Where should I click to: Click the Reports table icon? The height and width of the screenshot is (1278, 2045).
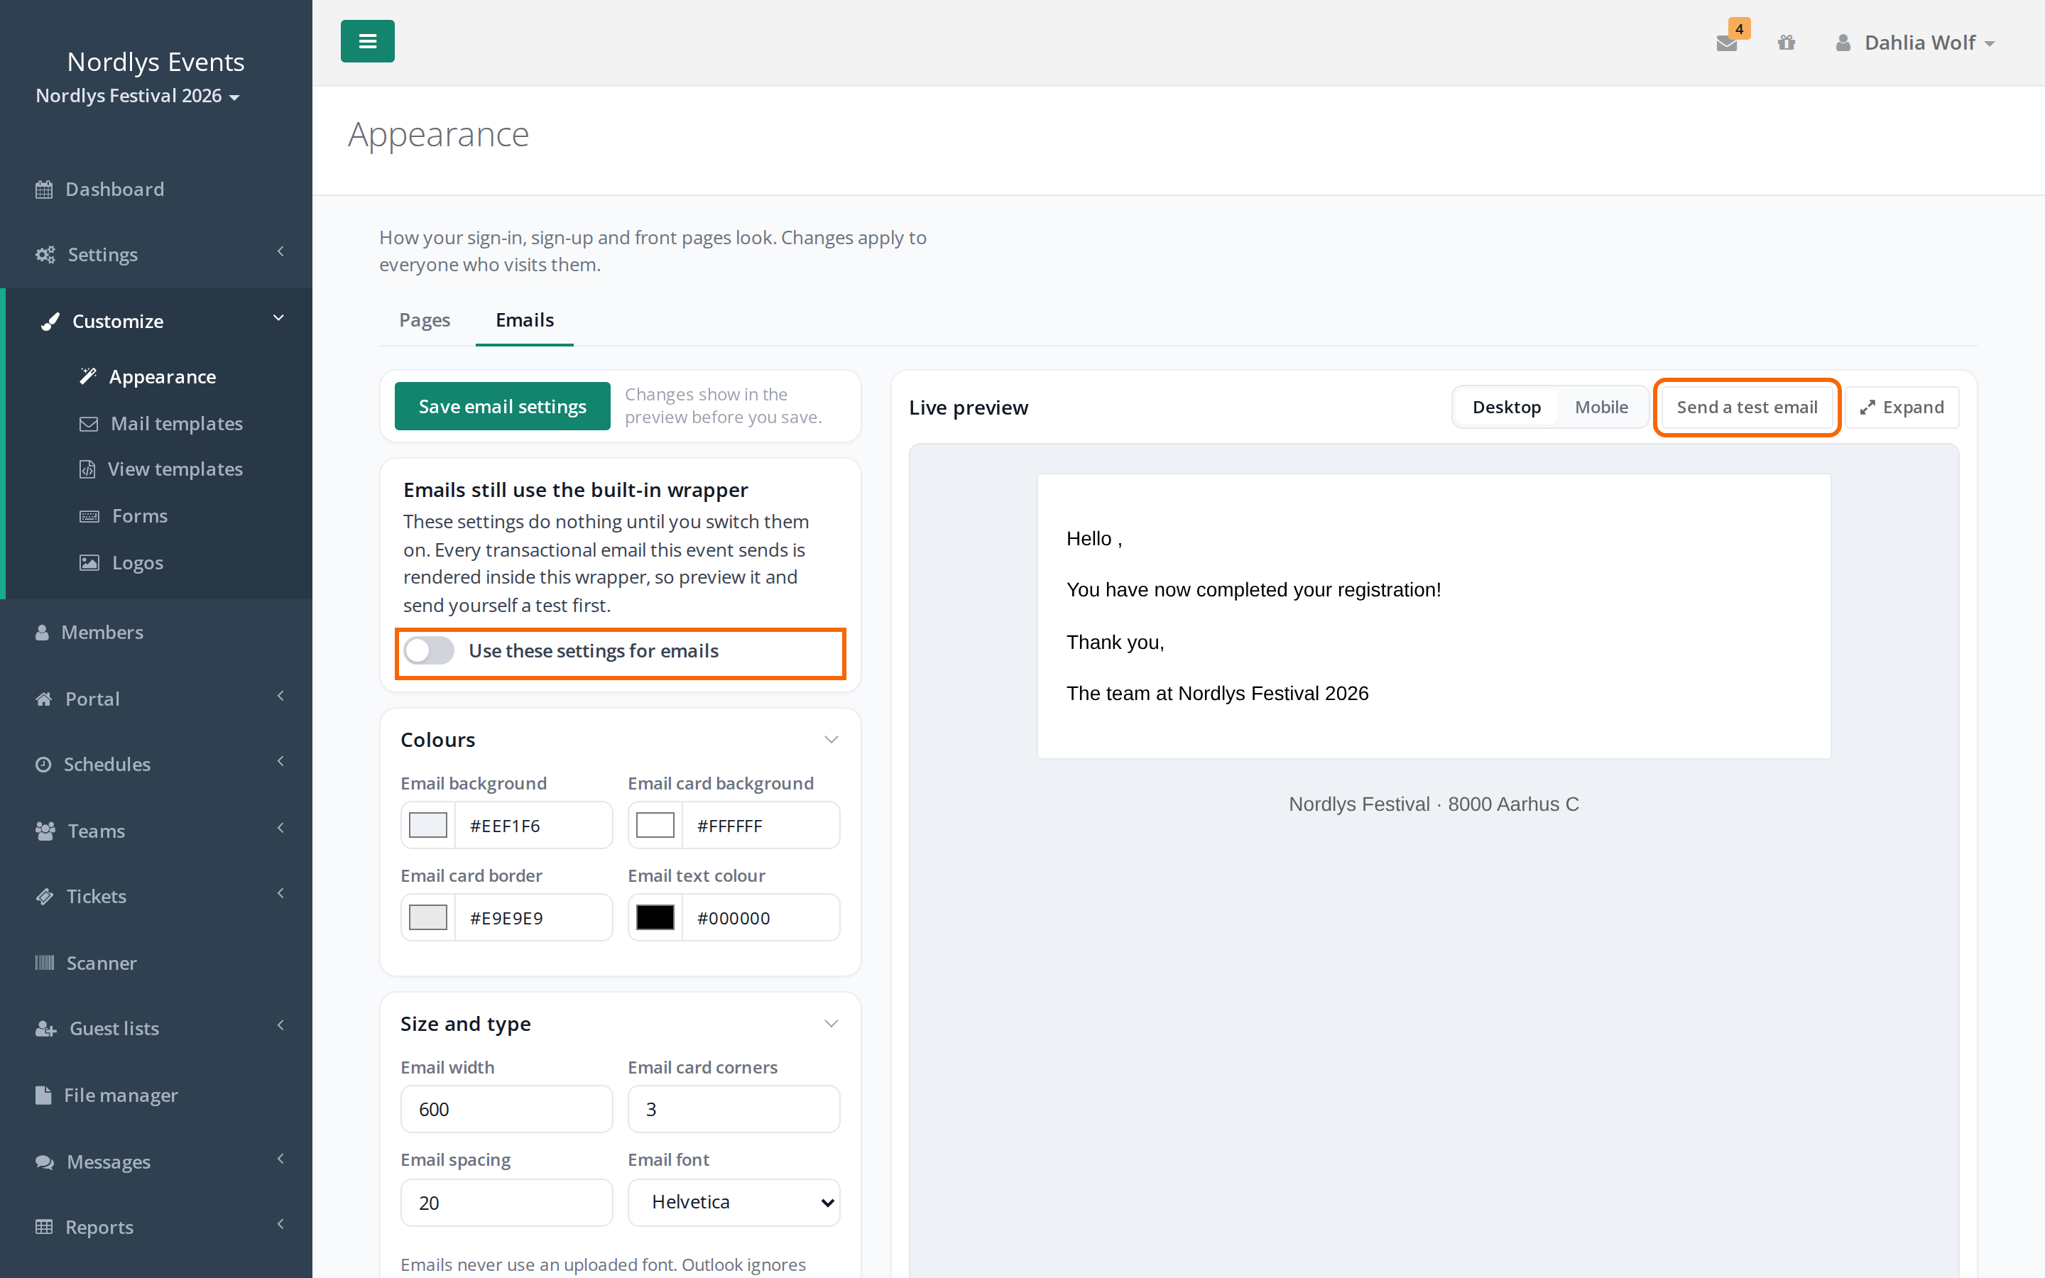pos(44,1226)
